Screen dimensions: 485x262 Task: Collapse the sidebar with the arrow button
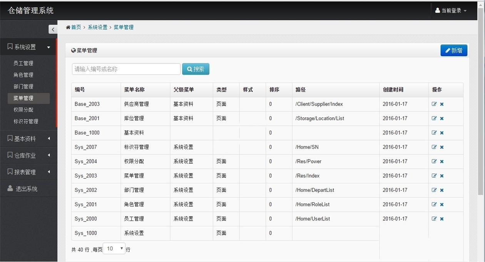click(53, 29)
